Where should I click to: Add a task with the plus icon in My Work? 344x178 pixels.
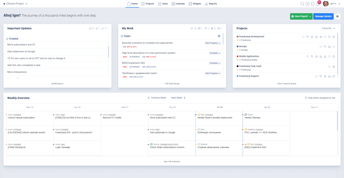pyautogui.click(x=219, y=36)
